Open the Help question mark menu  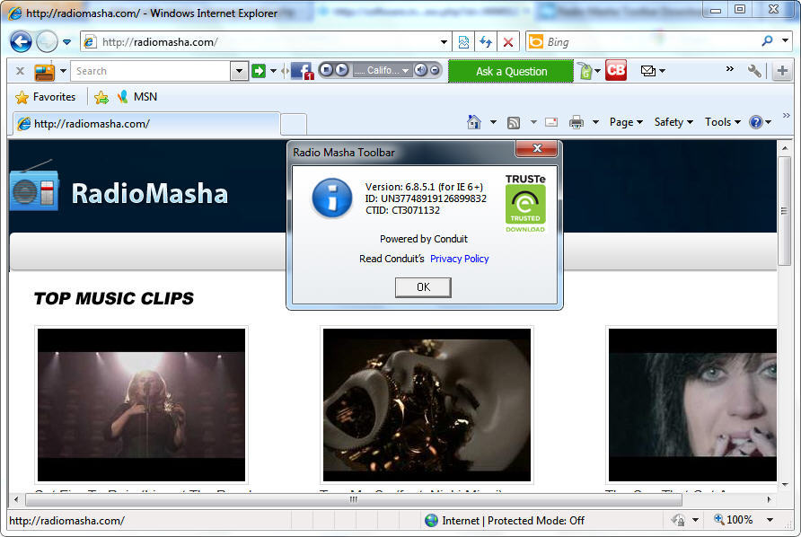click(x=760, y=122)
